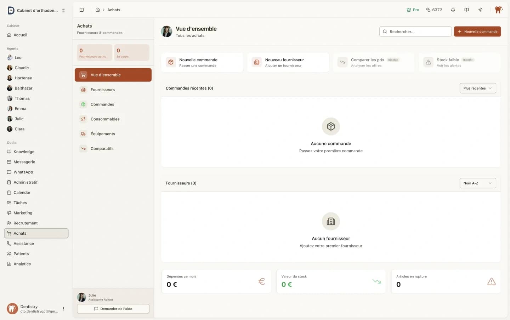Open the Nom A-Z sort dropdown
510x320 pixels.
(477, 183)
